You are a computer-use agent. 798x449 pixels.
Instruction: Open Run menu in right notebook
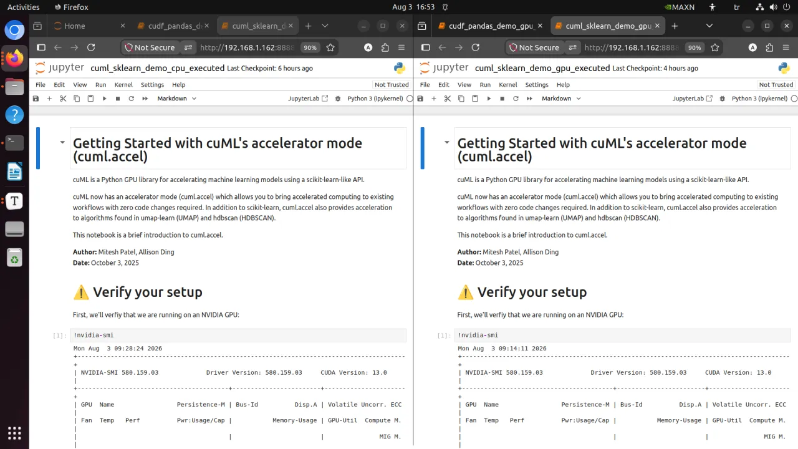pyautogui.click(x=485, y=85)
